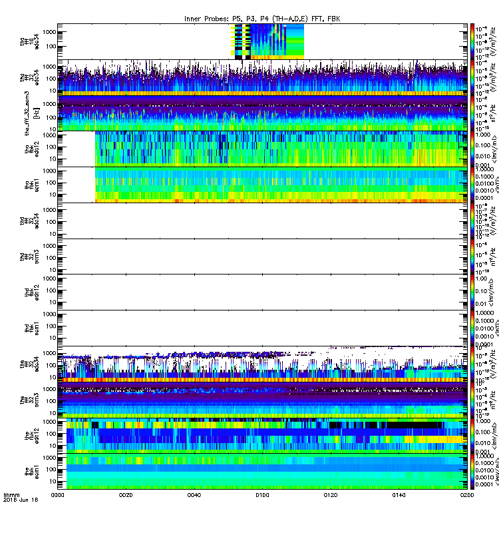Screen dimensions: 499x533
Task: Click inside the tha fff 32 edc34 spectrogram
Action: [x=262, y=77]
